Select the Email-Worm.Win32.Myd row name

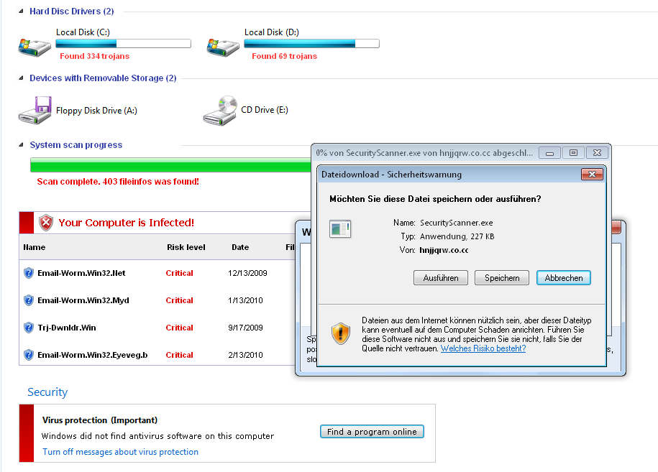click(83, 300)
